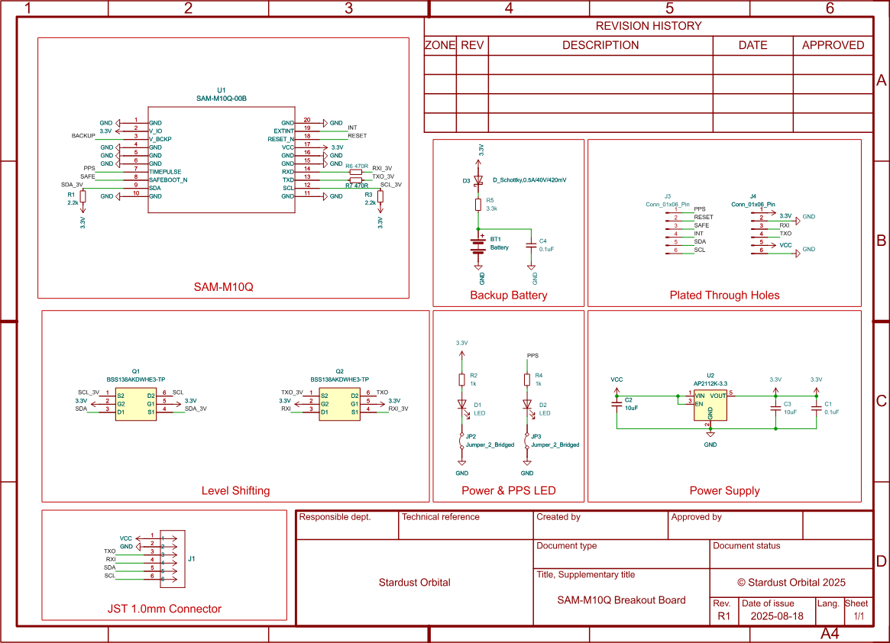Select the date of issue 2025-08-18
The image size is (890, 643).
click(777, 616)
